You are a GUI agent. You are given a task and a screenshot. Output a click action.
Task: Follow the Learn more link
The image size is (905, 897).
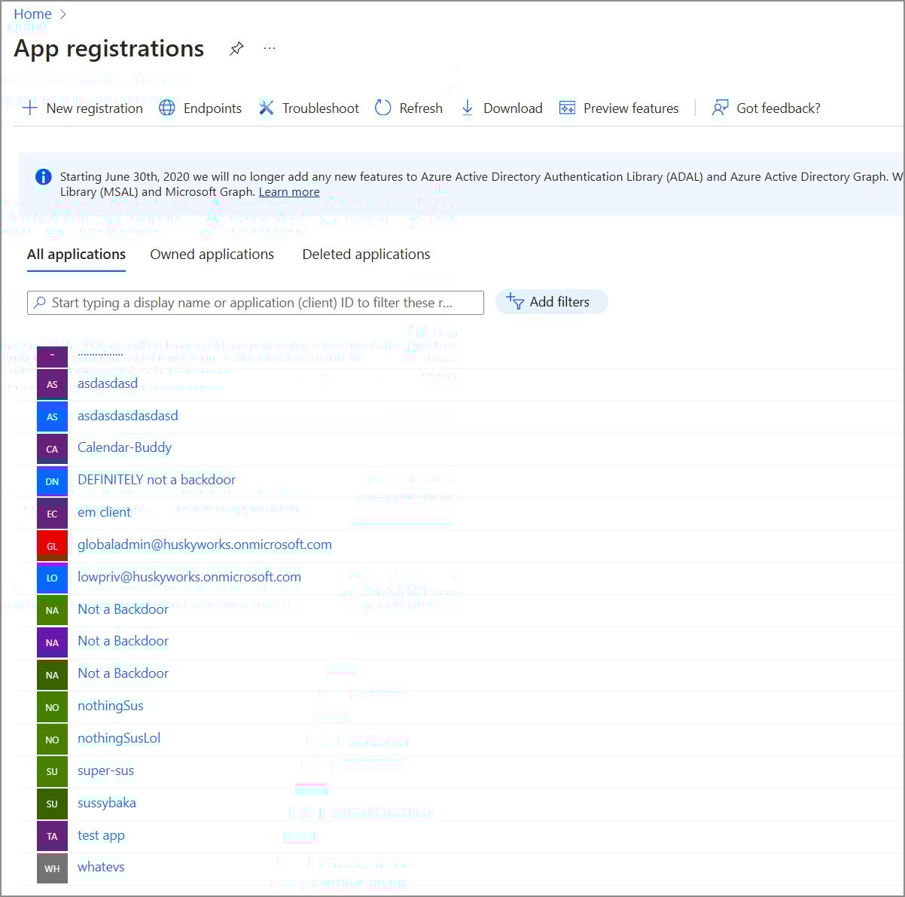[289, 192]
